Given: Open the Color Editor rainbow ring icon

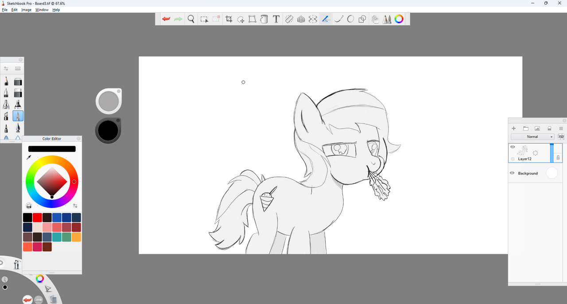Looking at the screenshot, I should point(399,19).
